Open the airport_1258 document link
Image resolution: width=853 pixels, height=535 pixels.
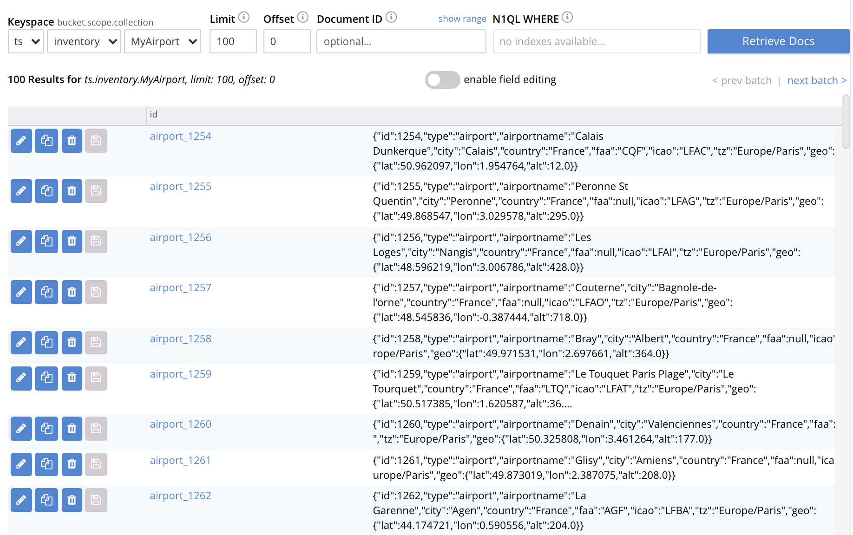(x=180, y=339)
